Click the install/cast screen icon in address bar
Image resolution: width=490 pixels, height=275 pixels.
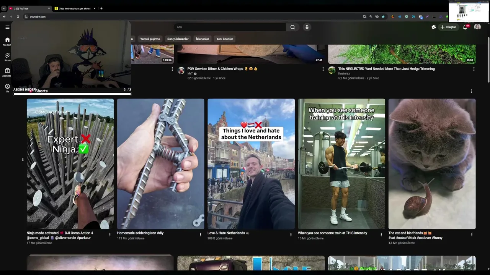click(364, 16)
